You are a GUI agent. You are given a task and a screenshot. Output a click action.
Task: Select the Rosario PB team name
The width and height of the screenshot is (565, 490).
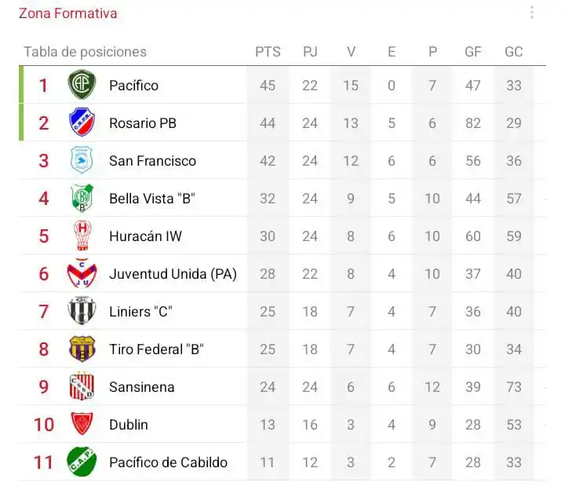point(143,123)
